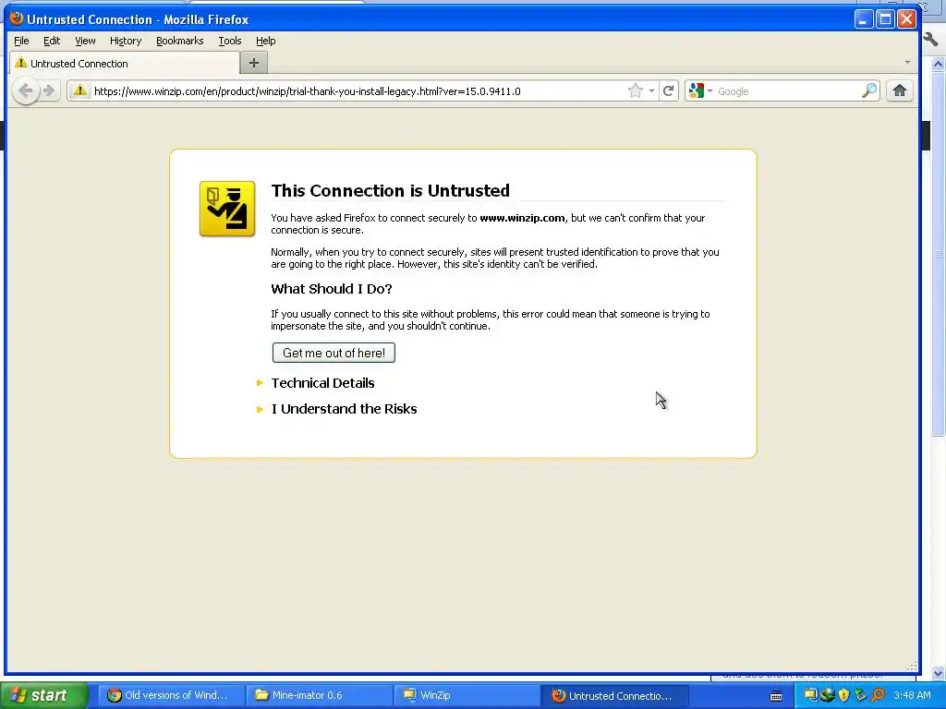Open the Tools menu

click(229, 41)
